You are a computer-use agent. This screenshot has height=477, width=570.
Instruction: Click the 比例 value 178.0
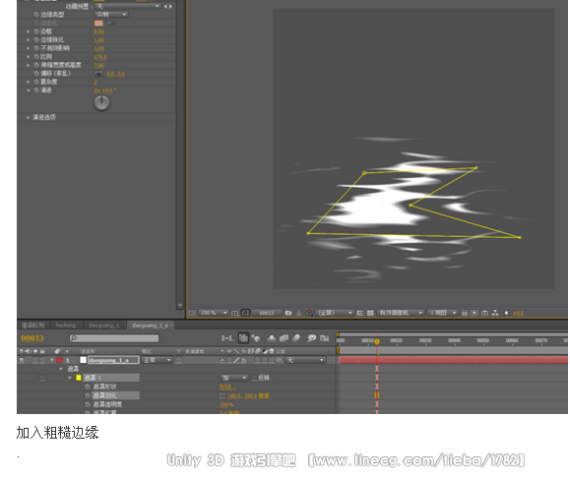point(100,57)
